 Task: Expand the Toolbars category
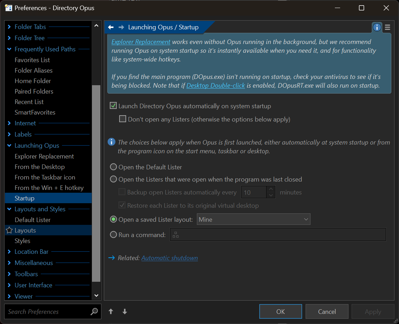tap(9, 274)
